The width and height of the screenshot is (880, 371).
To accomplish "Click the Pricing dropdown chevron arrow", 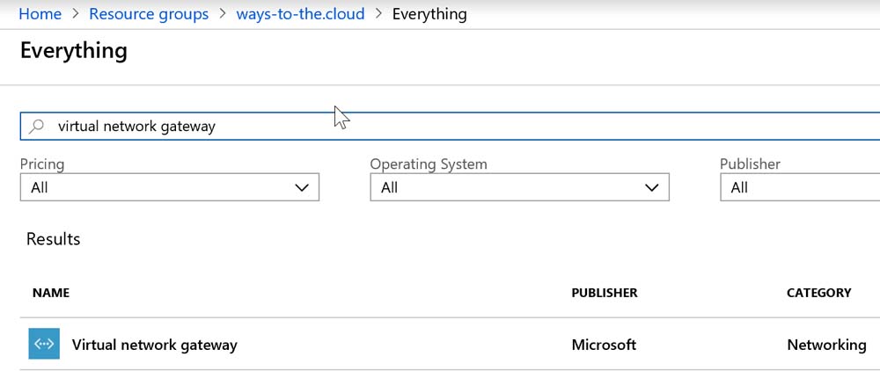I will pos(302,187).
